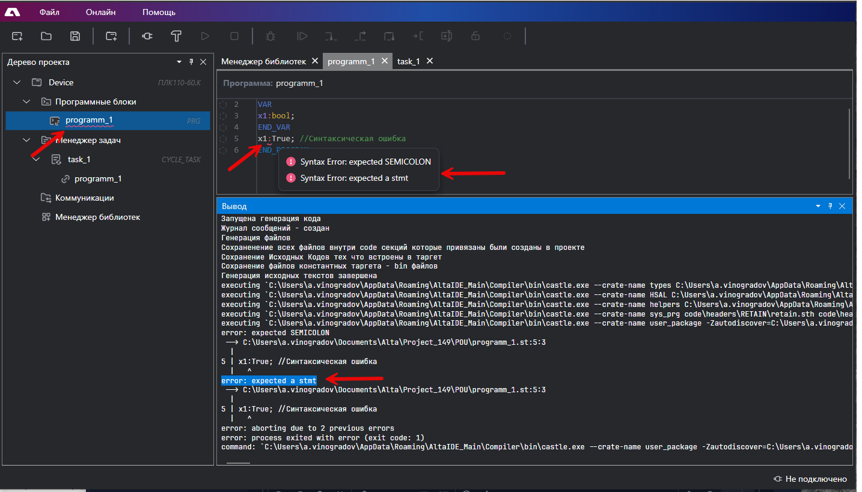Collapse the Device tree node

point(17,82)
